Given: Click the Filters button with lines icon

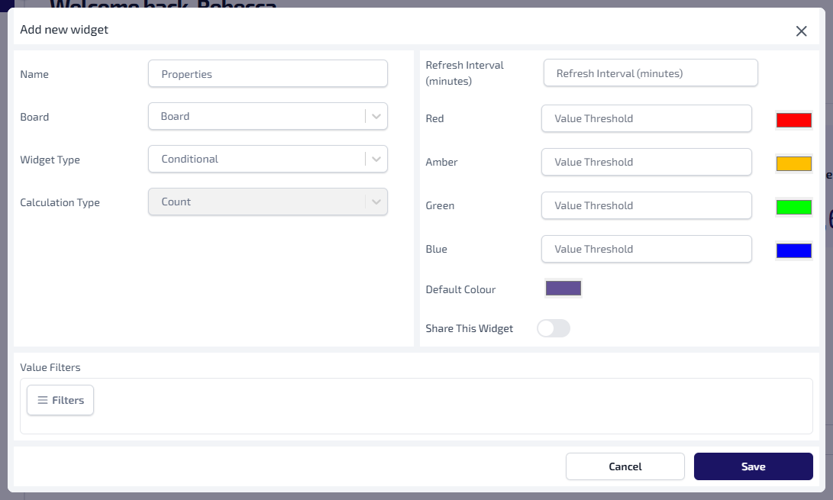Looking at the screenshot, I should (60, 400).
